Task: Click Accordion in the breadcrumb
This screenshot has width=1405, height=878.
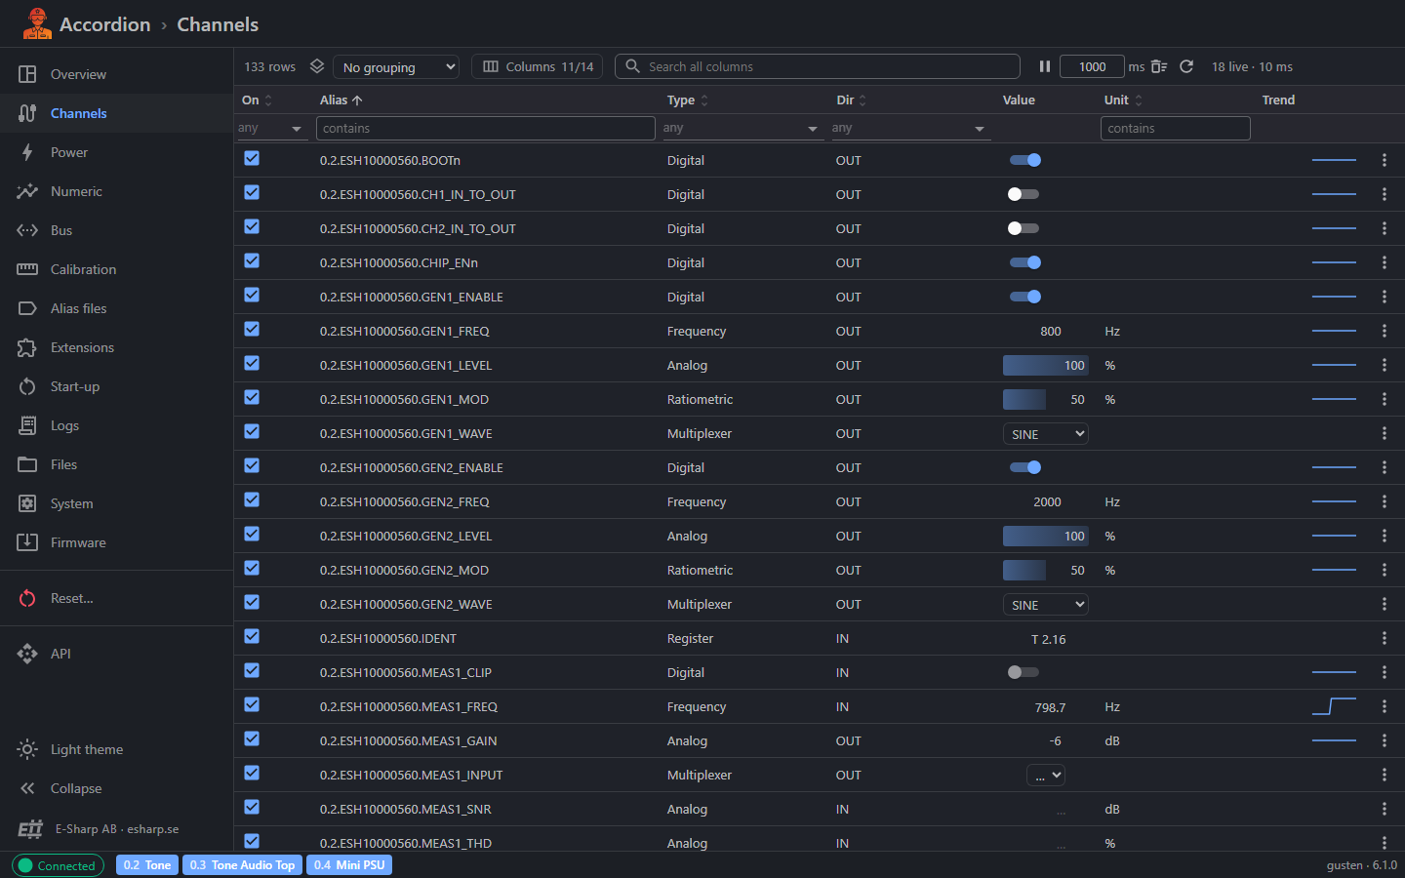Action: (105, 24)
